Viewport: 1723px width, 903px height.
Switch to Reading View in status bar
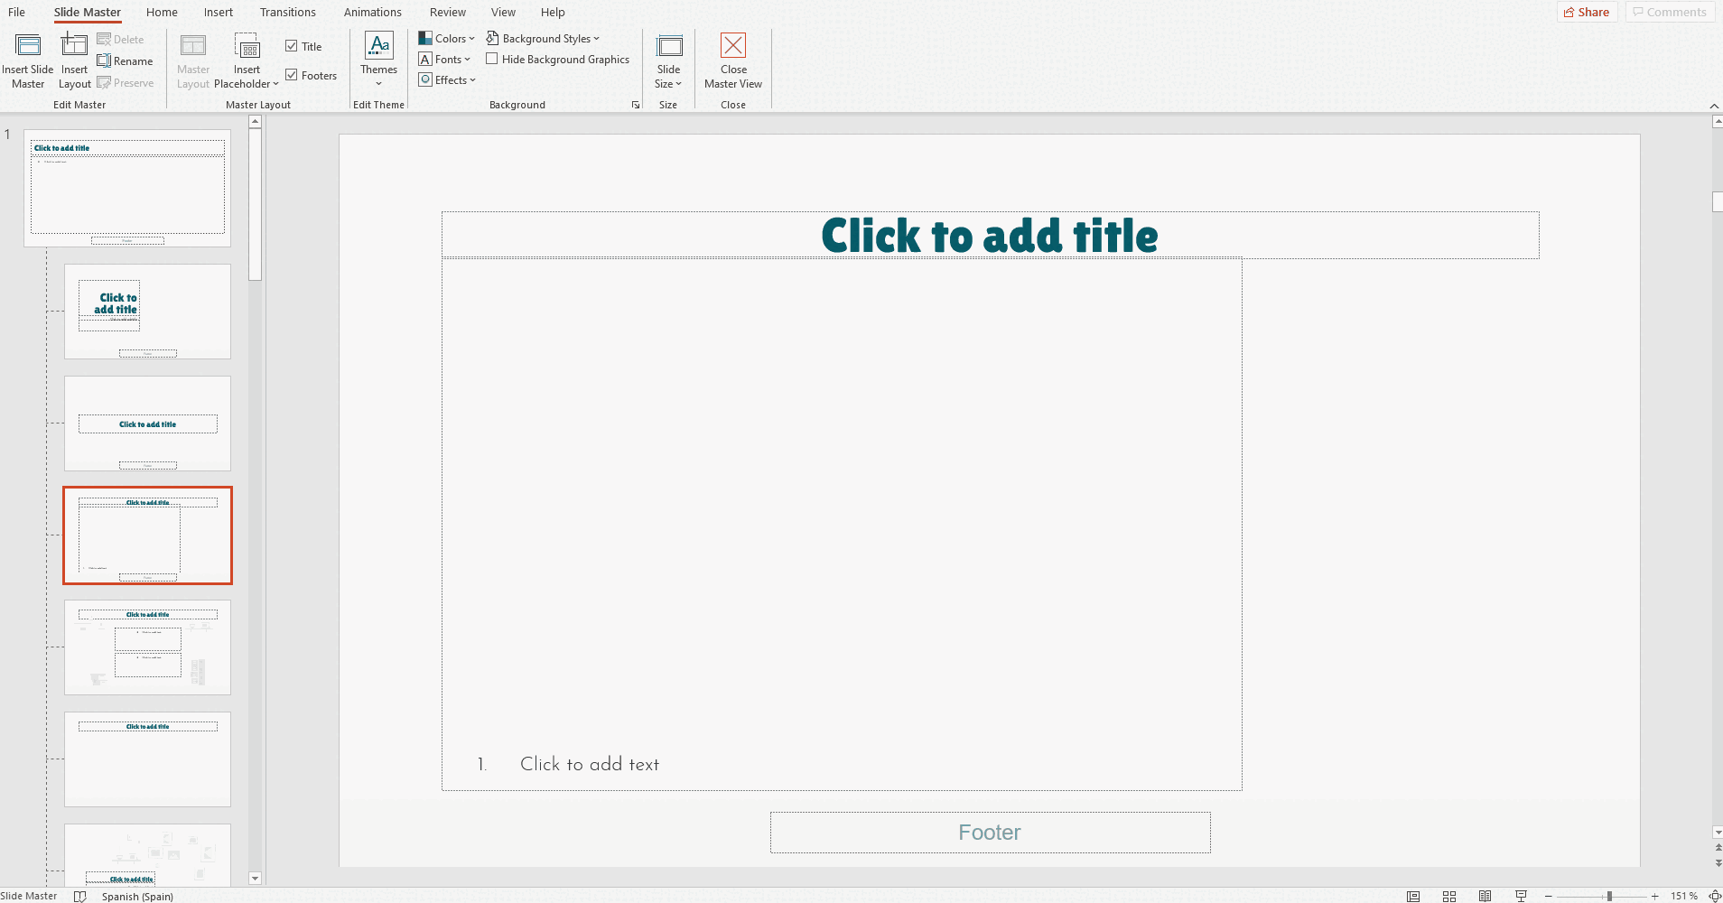click(1485, 896)
